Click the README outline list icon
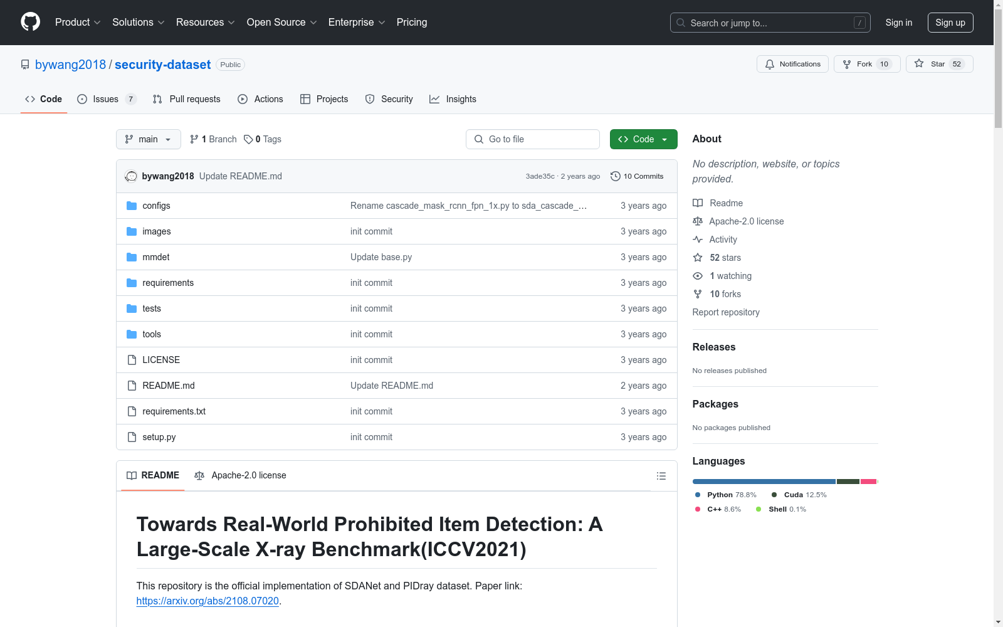The height and width of the screenshot is (627, 1003). tap(661, 476)
